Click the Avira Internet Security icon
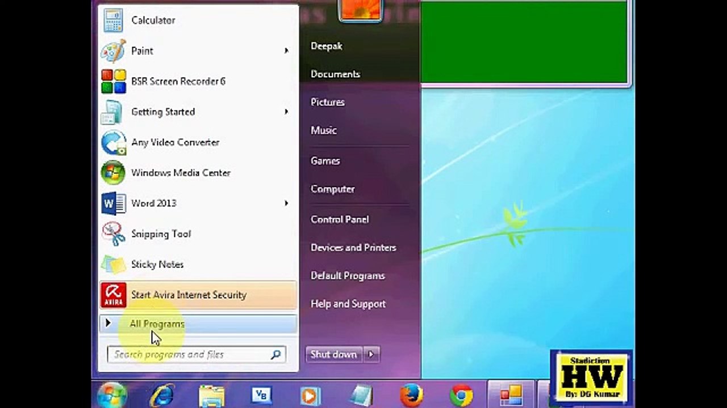The width and height of the screenshot is (727, 408). click(114, 295)
